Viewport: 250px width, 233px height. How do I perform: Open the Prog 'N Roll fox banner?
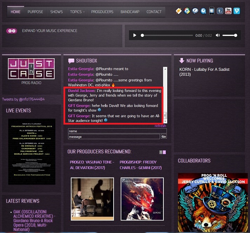(x=213, y=202)
